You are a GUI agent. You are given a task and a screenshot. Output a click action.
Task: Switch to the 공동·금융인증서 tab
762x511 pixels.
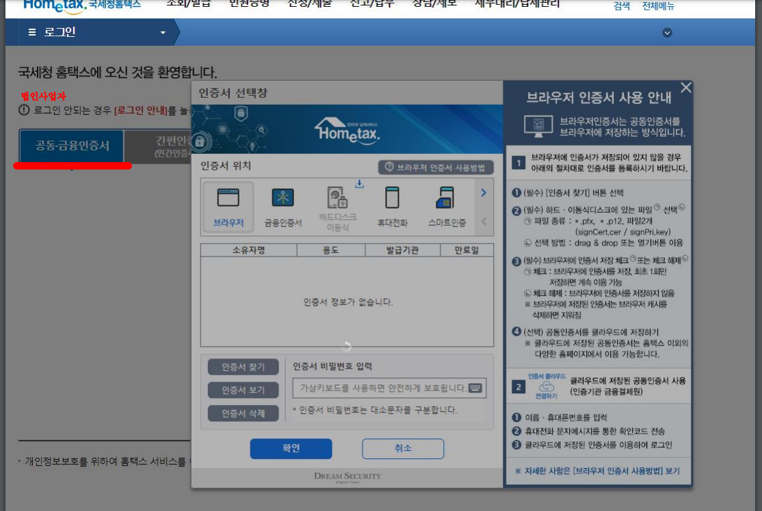(72, 146)
